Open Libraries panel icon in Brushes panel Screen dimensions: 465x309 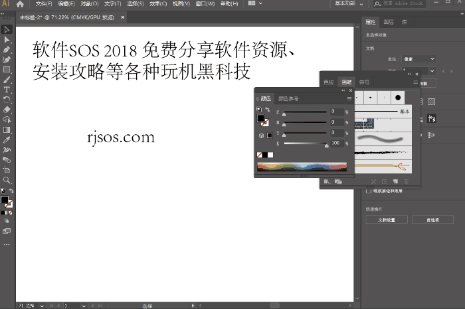click(x=338, y=181)
